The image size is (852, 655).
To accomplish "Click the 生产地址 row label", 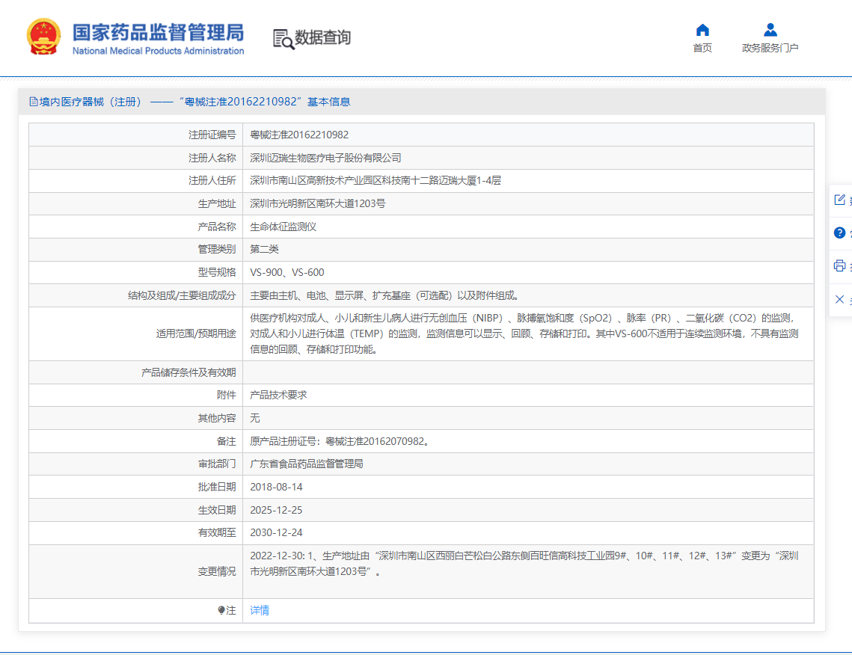I will [217, 203].
